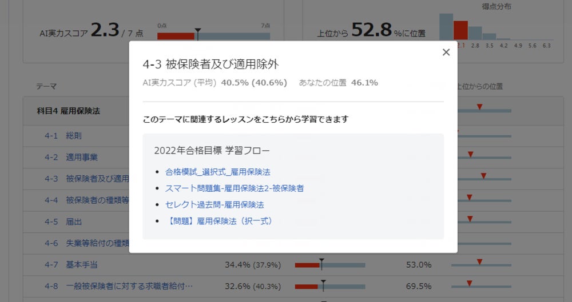Click the 2022年合格目標 学習フロー heading

coord(212,151)
